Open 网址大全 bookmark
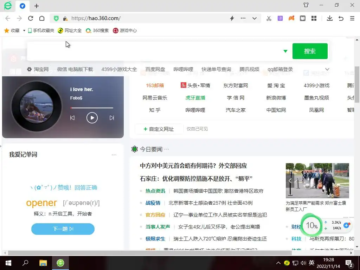Viewport: 360px width, 270px height. (70, 30)
